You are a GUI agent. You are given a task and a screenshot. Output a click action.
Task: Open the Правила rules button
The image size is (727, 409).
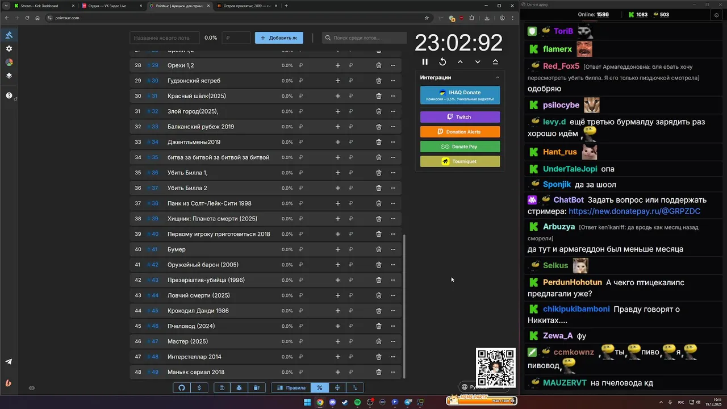coord(291,387)
